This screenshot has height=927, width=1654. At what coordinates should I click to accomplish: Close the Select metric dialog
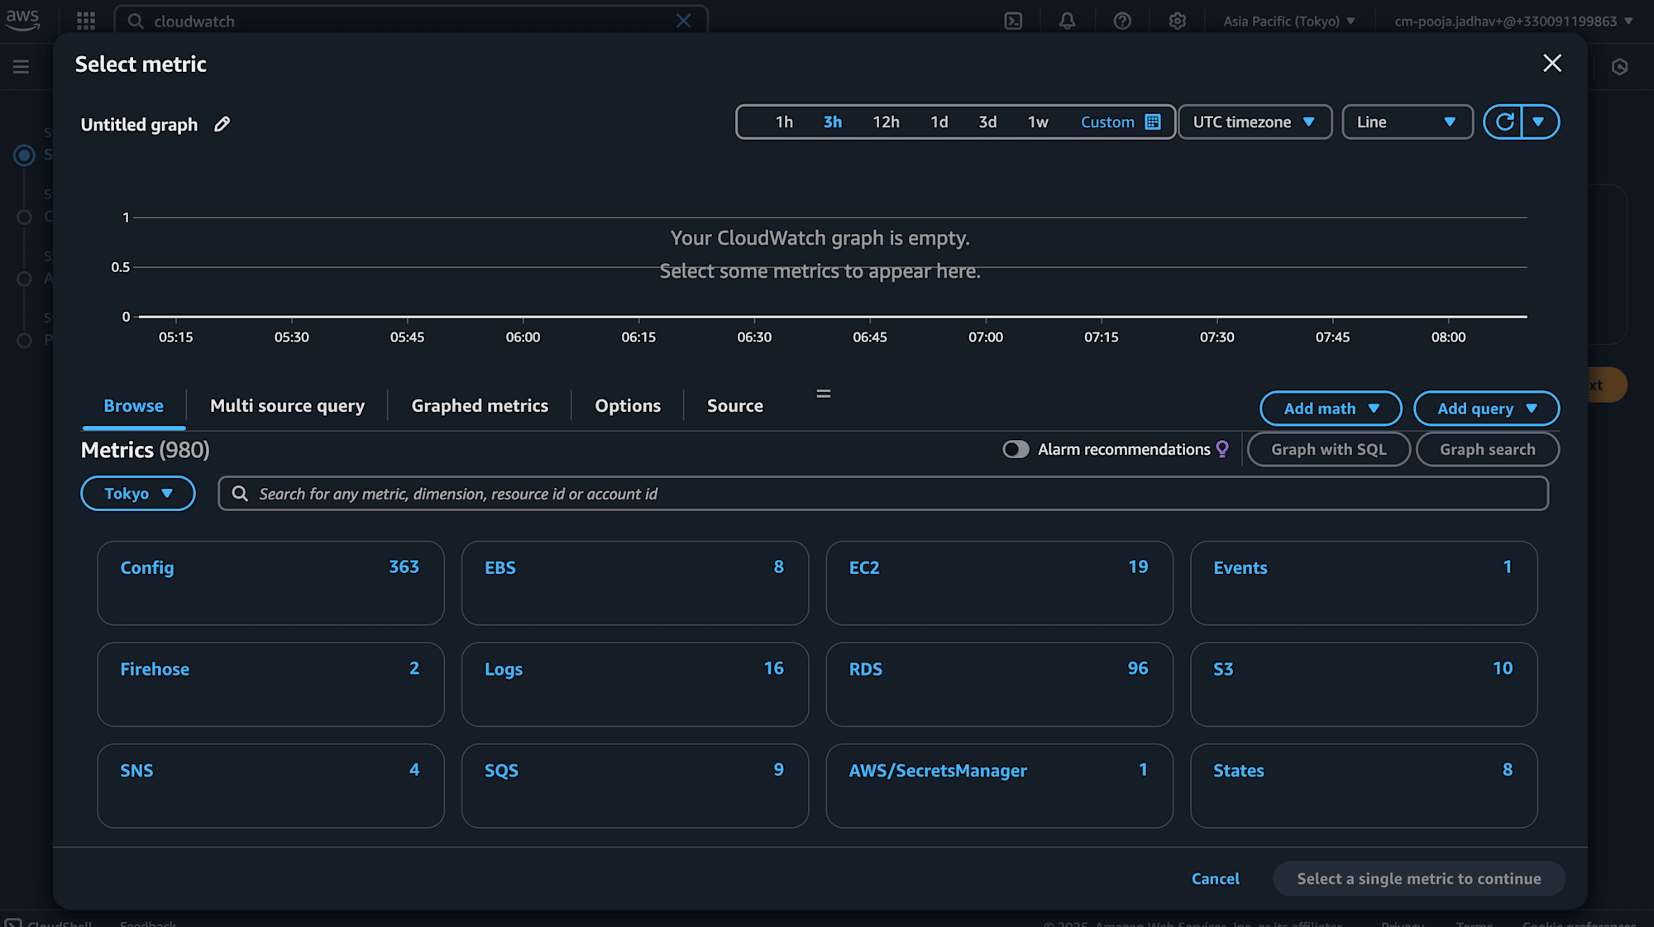1552,64
